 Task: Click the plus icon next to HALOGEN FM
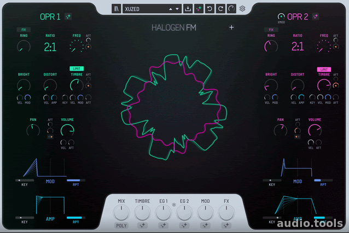click(x=231, y=27)
